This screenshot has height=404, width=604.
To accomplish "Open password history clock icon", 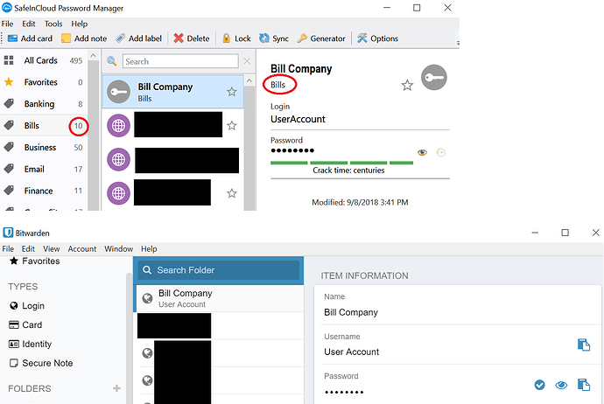I will point(440,153).
